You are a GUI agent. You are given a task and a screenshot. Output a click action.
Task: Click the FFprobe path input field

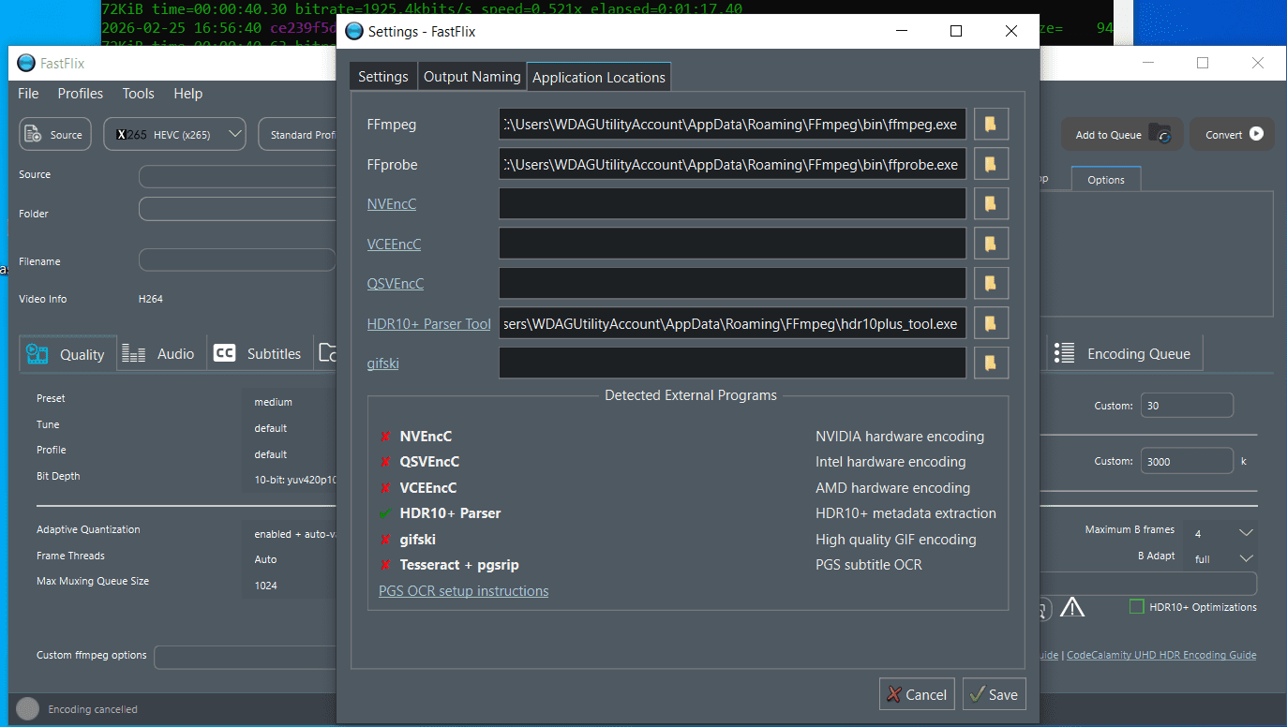pyautogui.click(x=732, y=164)
